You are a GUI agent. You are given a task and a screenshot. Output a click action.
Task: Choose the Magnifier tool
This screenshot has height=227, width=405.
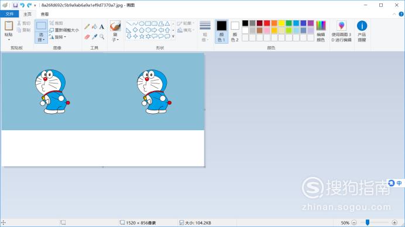click(102, 37)
